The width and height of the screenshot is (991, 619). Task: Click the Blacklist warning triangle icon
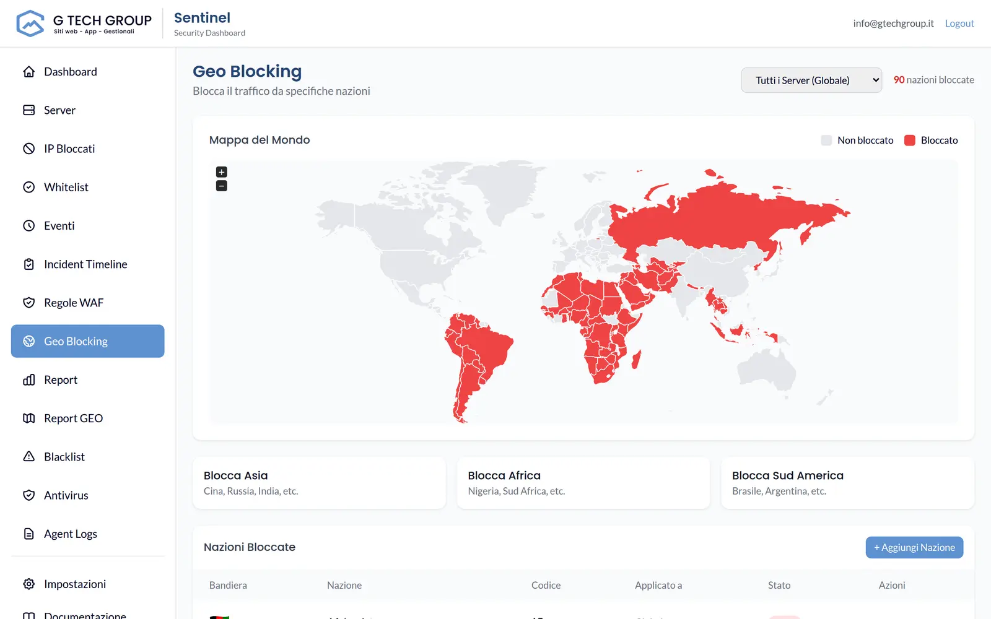29,457
